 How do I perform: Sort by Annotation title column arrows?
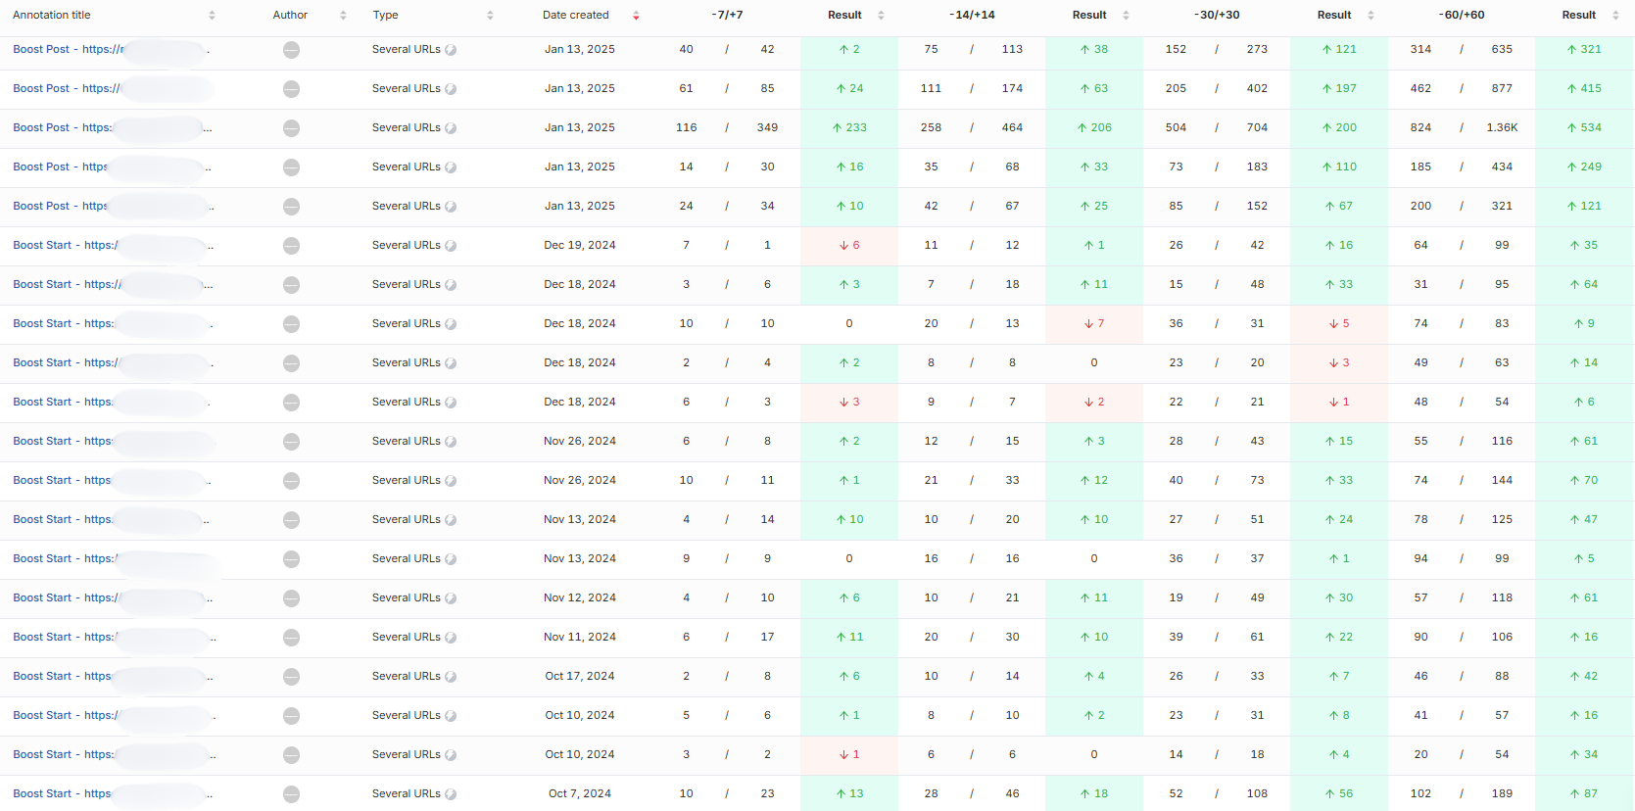click(x=212, y=16)
